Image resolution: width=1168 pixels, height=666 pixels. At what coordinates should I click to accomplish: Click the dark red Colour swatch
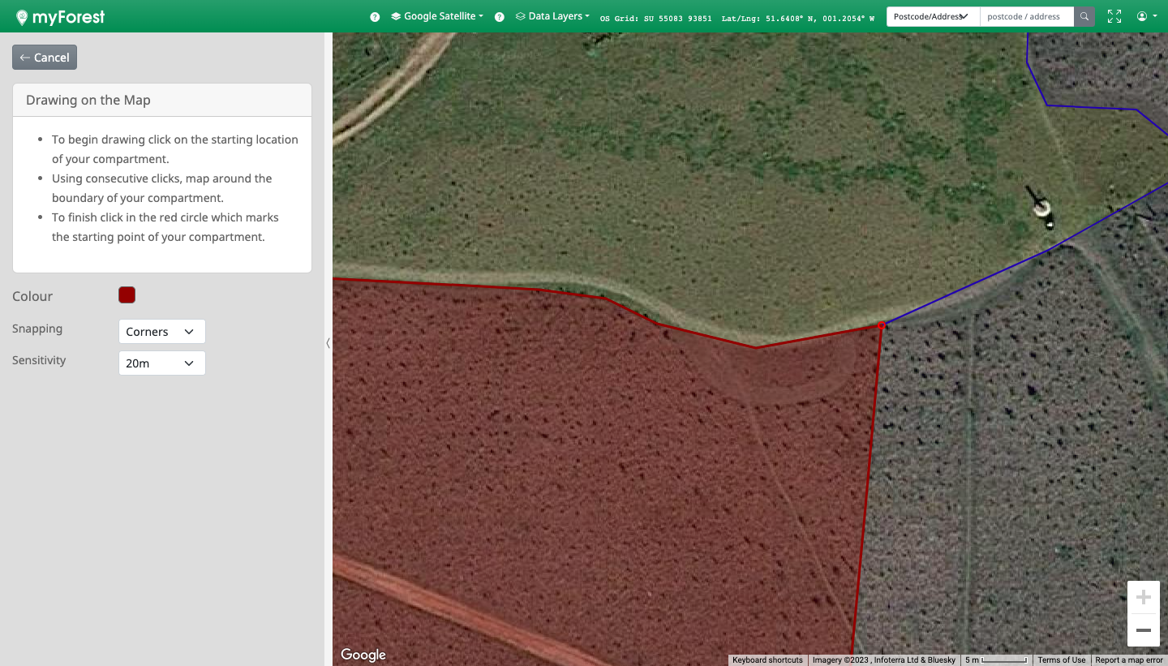127,295
